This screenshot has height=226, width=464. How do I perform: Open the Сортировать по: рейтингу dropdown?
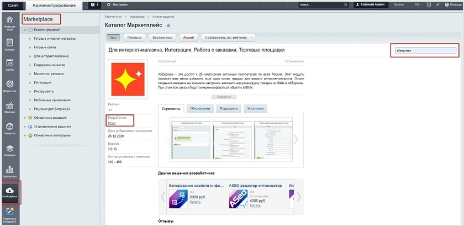pyautogui.click(x=228, y=38)
